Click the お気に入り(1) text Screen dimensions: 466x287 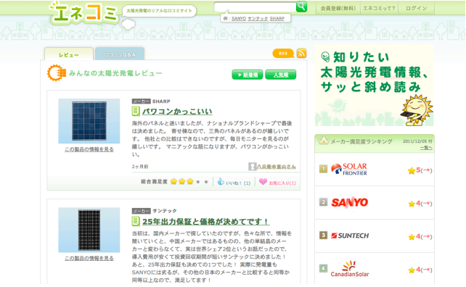282,183
